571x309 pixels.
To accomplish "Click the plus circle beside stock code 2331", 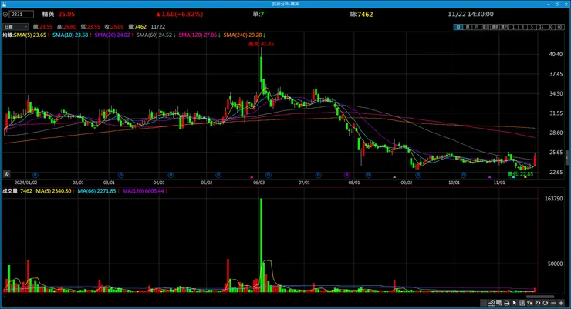I will tap(5, 15).
